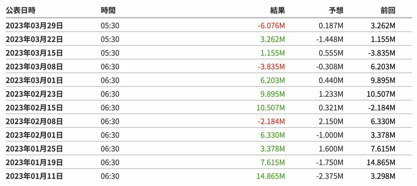Click the 2023年02月15日 date cell
Screen dimensions: 417x186
[x=34, y=108]
